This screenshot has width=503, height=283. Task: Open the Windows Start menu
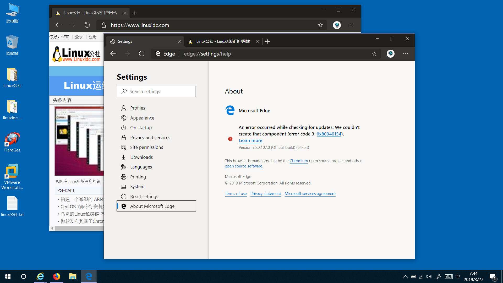(x=8, y=276)
